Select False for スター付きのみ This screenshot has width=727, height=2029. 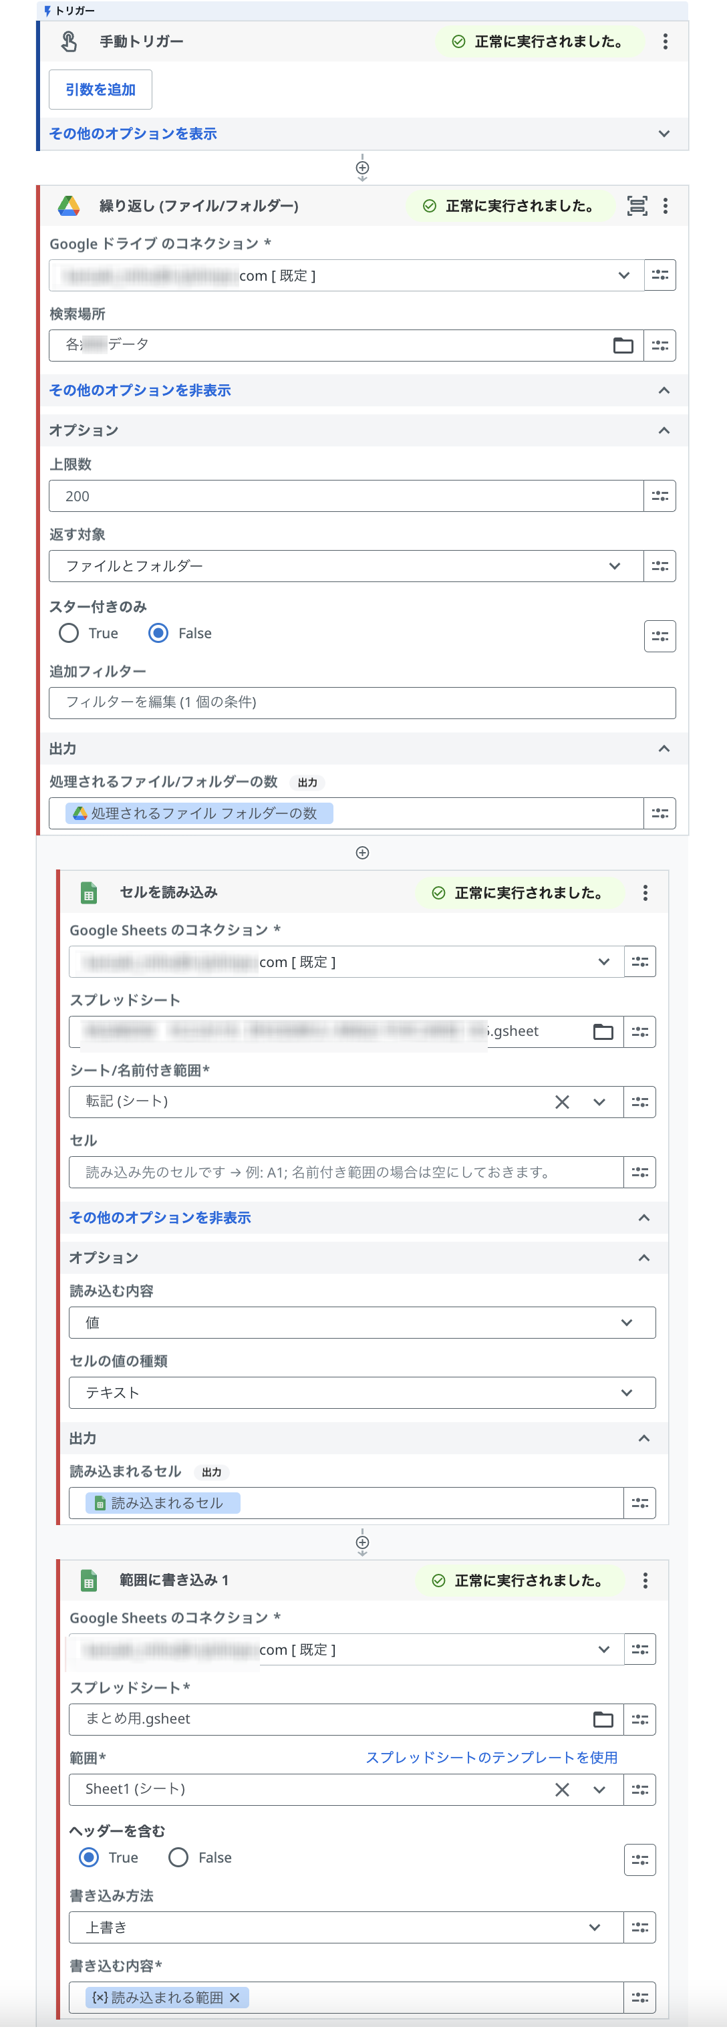(x=158, y=634)
